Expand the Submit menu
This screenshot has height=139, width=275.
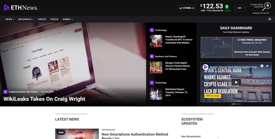(x=68, y=19)
